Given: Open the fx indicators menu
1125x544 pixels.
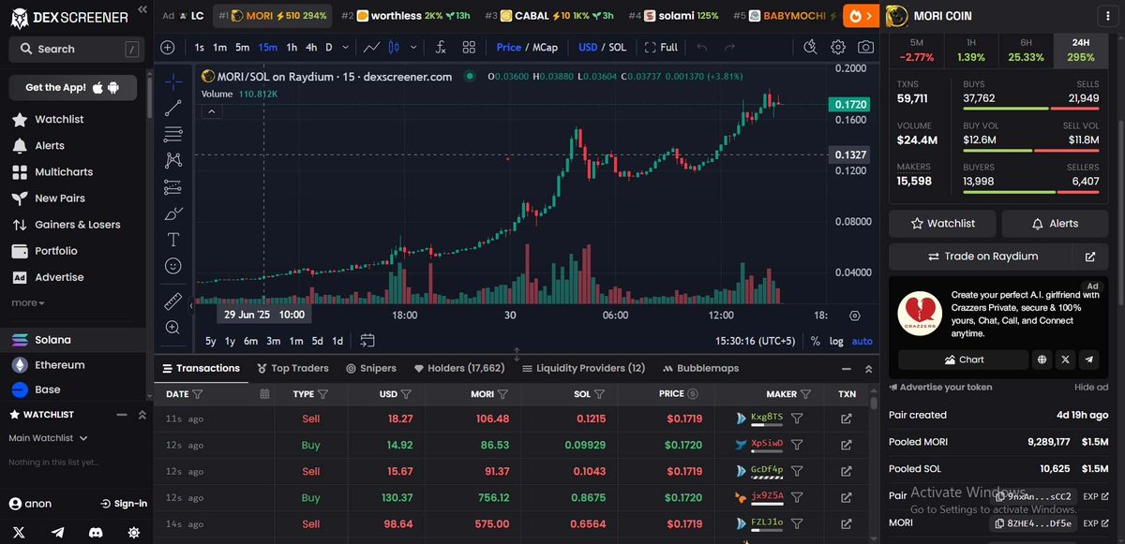Looking at the screenshot, I should click(441, 47).
